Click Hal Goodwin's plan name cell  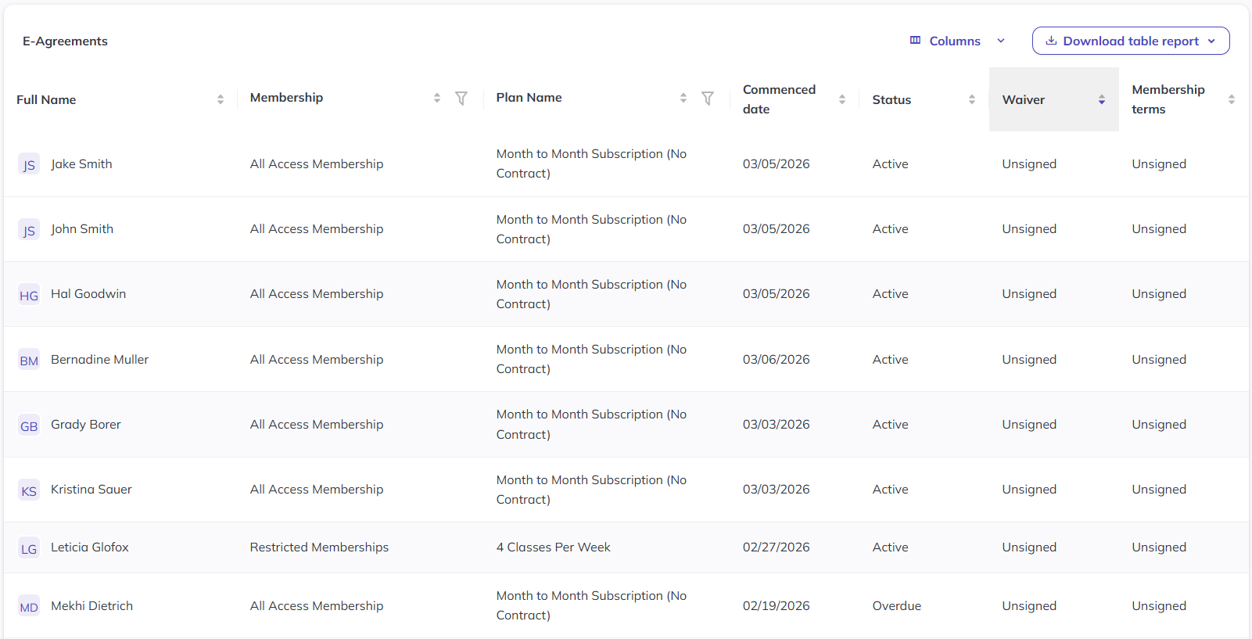pyautogui.click(x=592, y=294)
